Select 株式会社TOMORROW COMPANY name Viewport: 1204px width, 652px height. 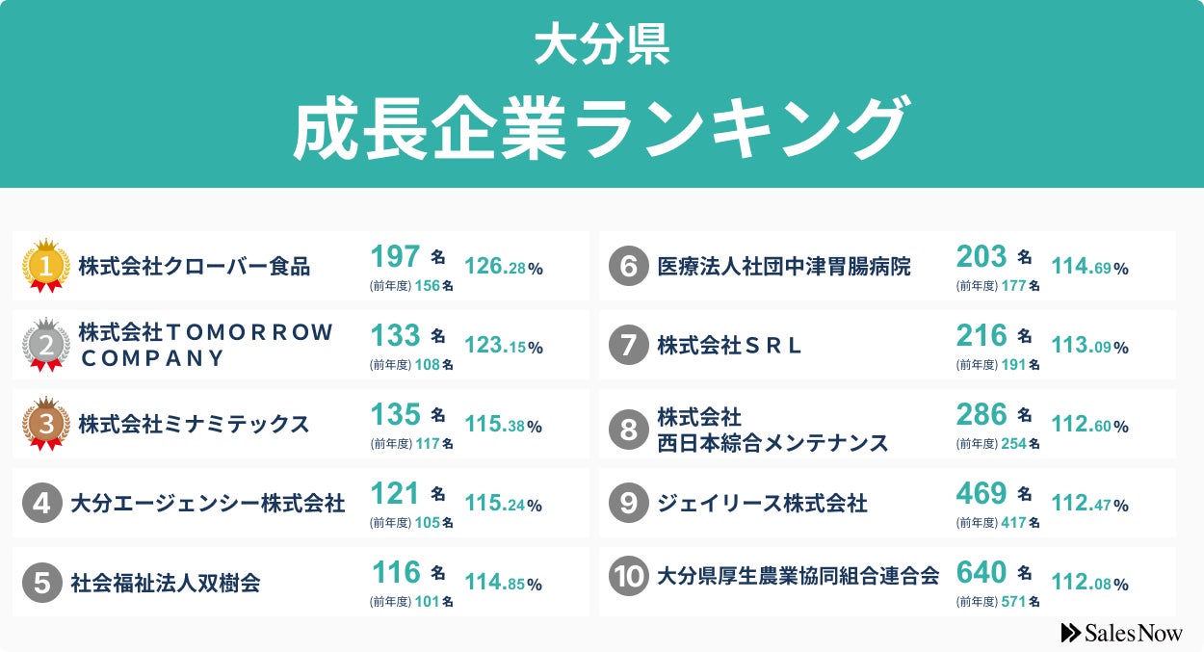click(x=206, y=345)
